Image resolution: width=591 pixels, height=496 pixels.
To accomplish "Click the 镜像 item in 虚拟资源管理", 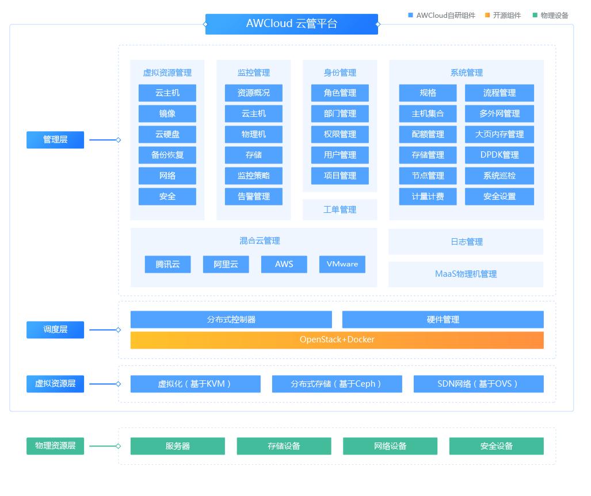I will pos(167,113).
